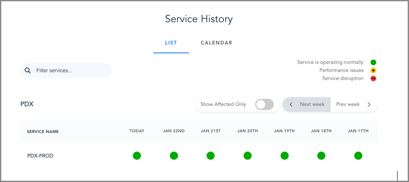Switch to the Calendar tab
The image size is (409, 182).
pos(216,43)
